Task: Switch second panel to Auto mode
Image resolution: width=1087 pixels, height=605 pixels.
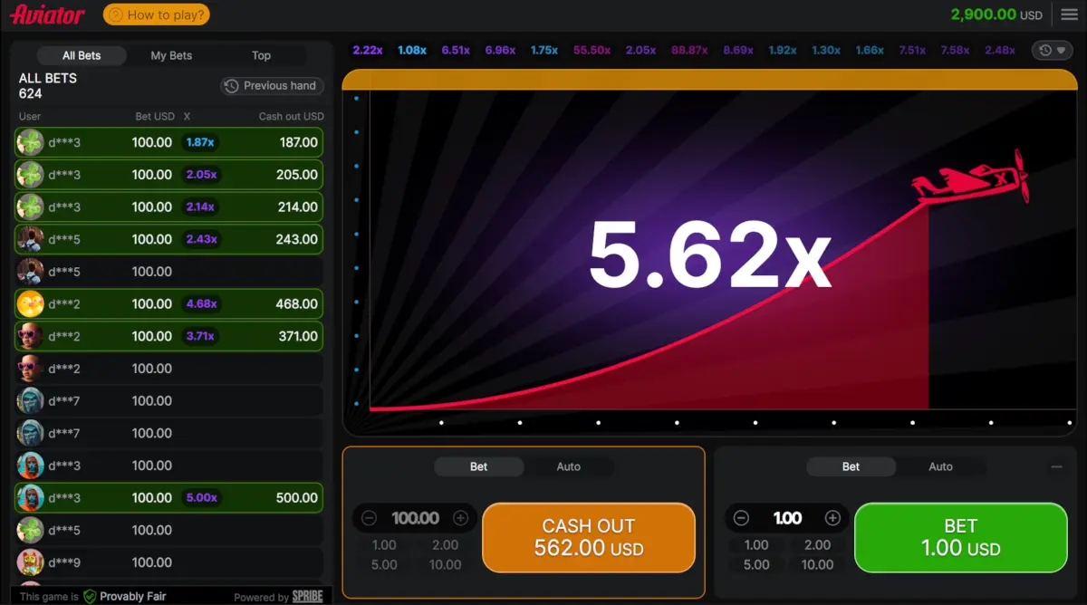Action: 940,466
